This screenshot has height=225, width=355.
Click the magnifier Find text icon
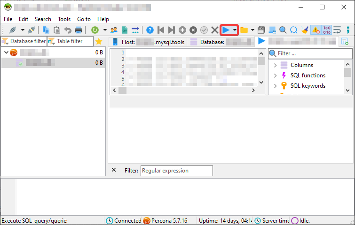click(283, 30)
